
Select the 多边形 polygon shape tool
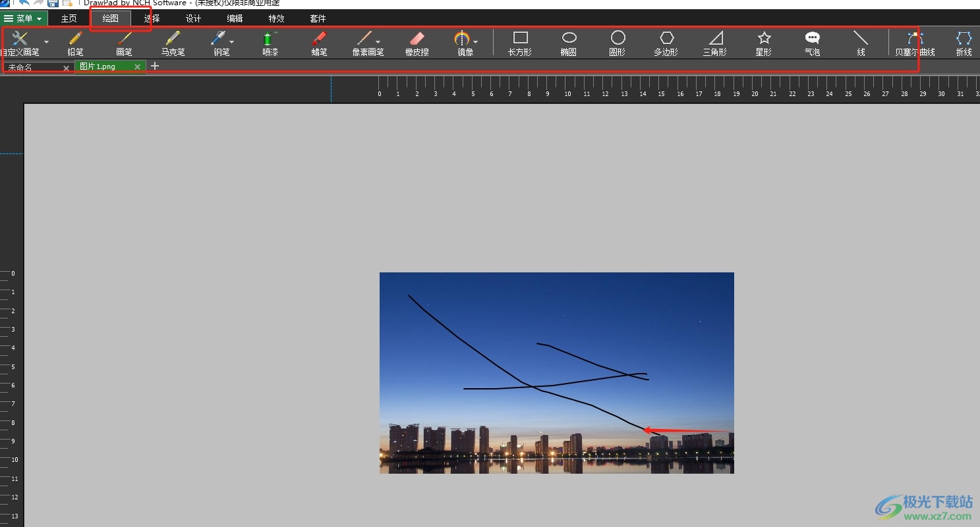coord(666,43)
